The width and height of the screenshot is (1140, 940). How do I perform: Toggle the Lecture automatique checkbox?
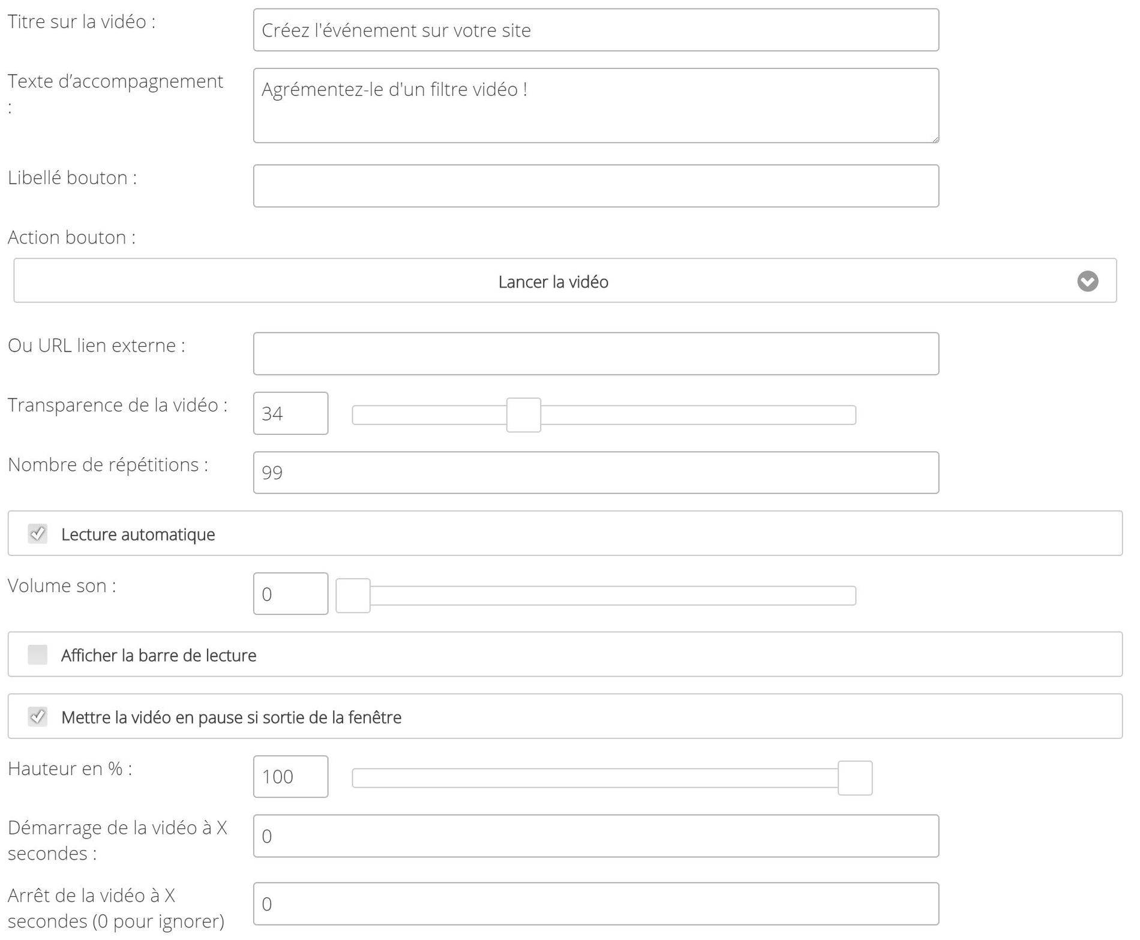click(x=37, y=533)
